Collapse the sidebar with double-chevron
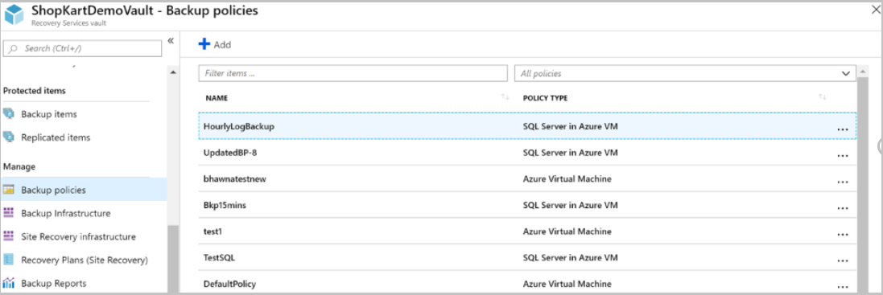Viewport: 883px width, 295px height. (x=171, y=40)
